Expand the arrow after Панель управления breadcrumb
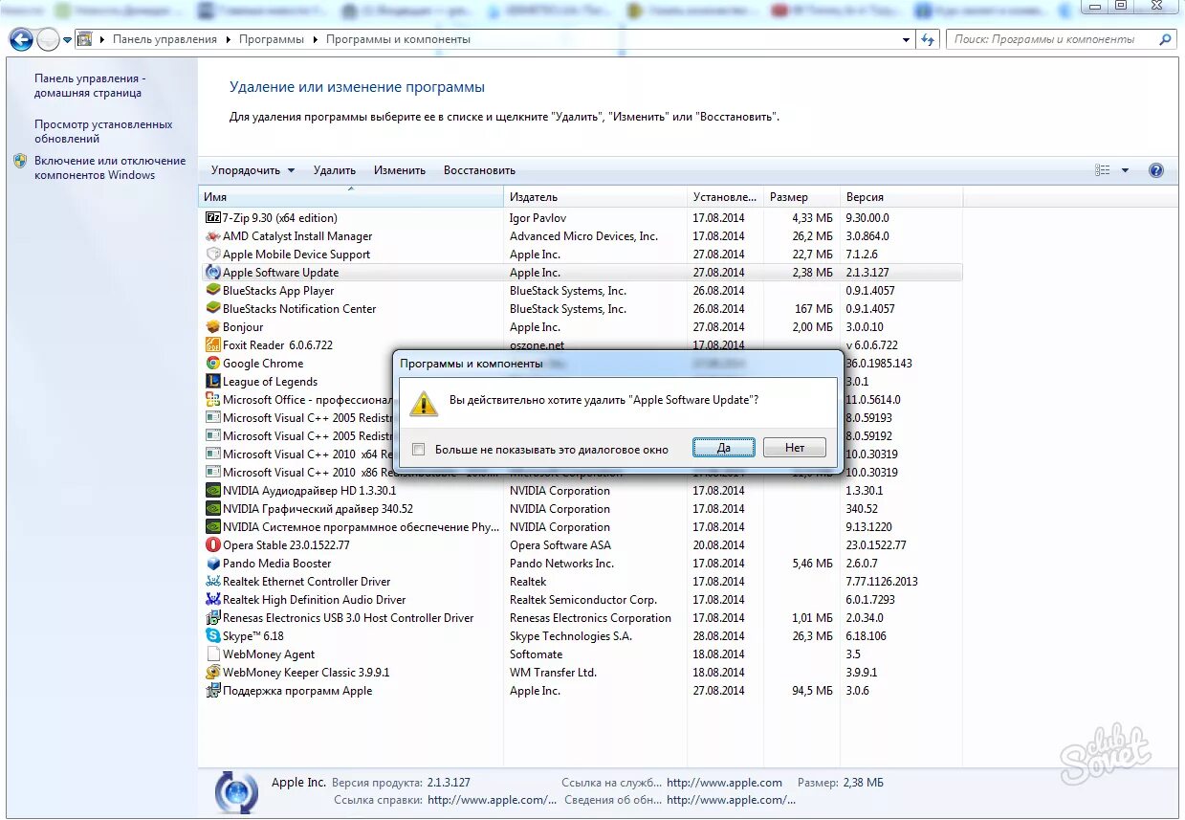1185x820 pixels. click(228, 40)
